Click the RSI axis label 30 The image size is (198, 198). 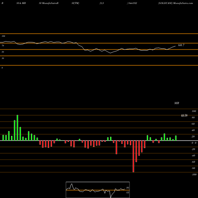(3, 58)
